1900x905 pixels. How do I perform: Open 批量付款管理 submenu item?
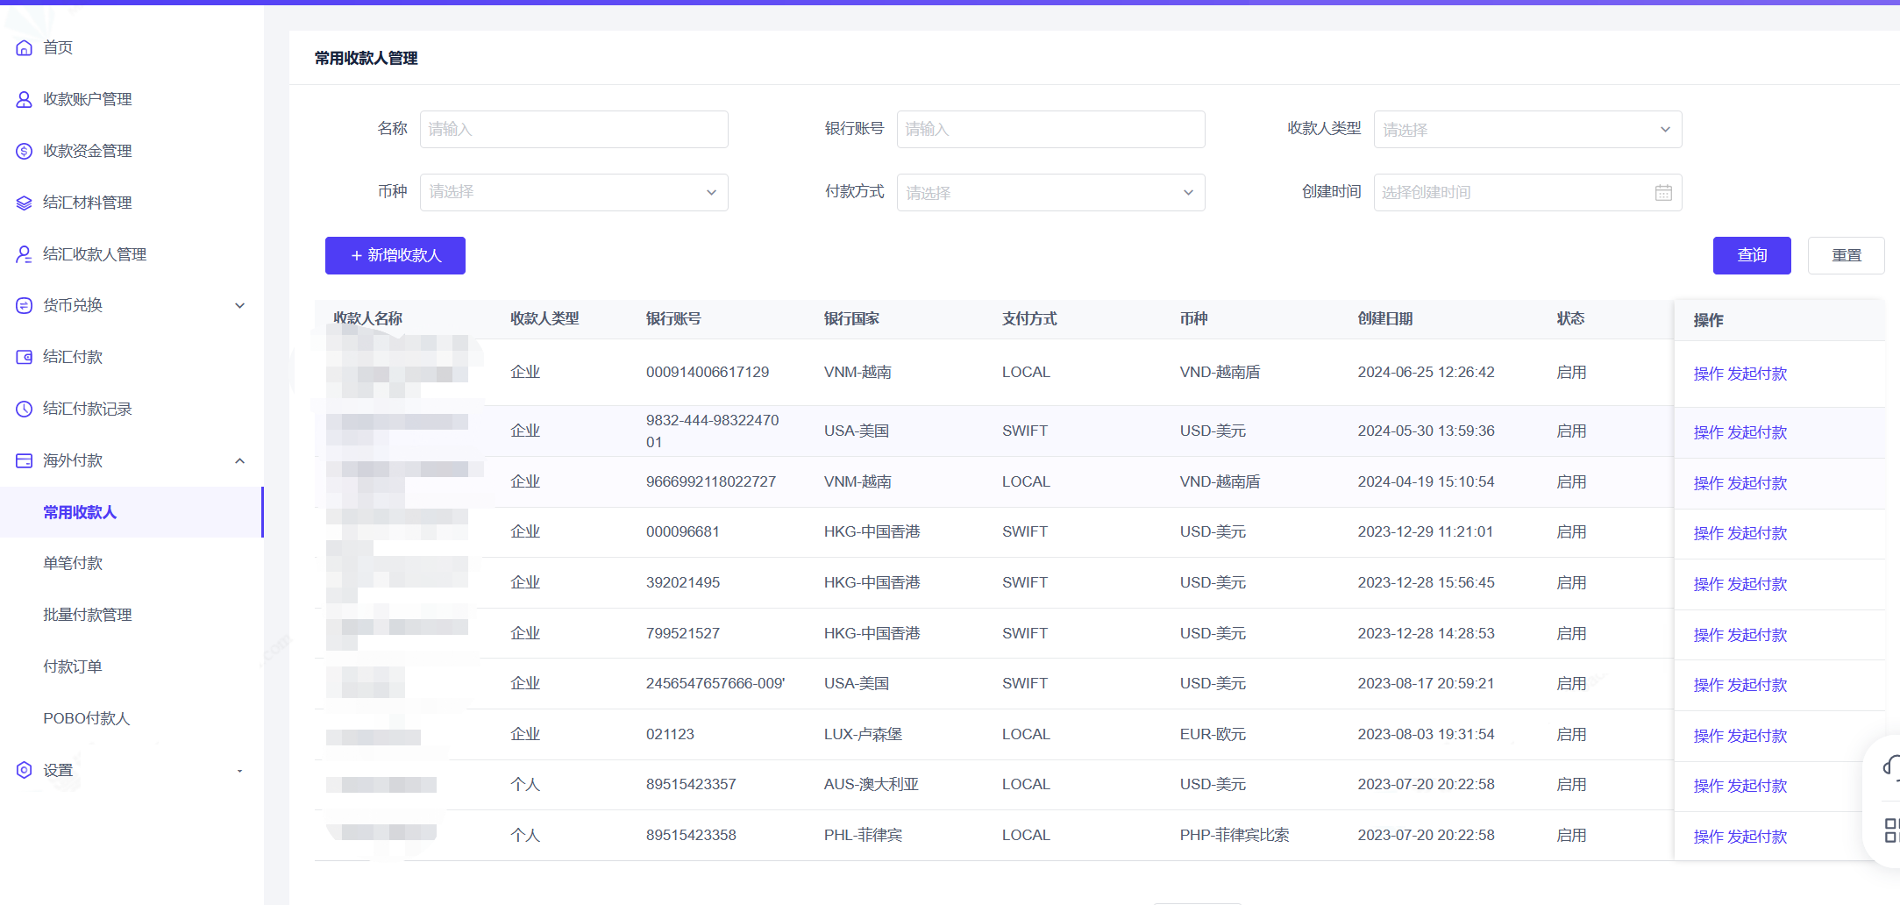tap(88, 615)
